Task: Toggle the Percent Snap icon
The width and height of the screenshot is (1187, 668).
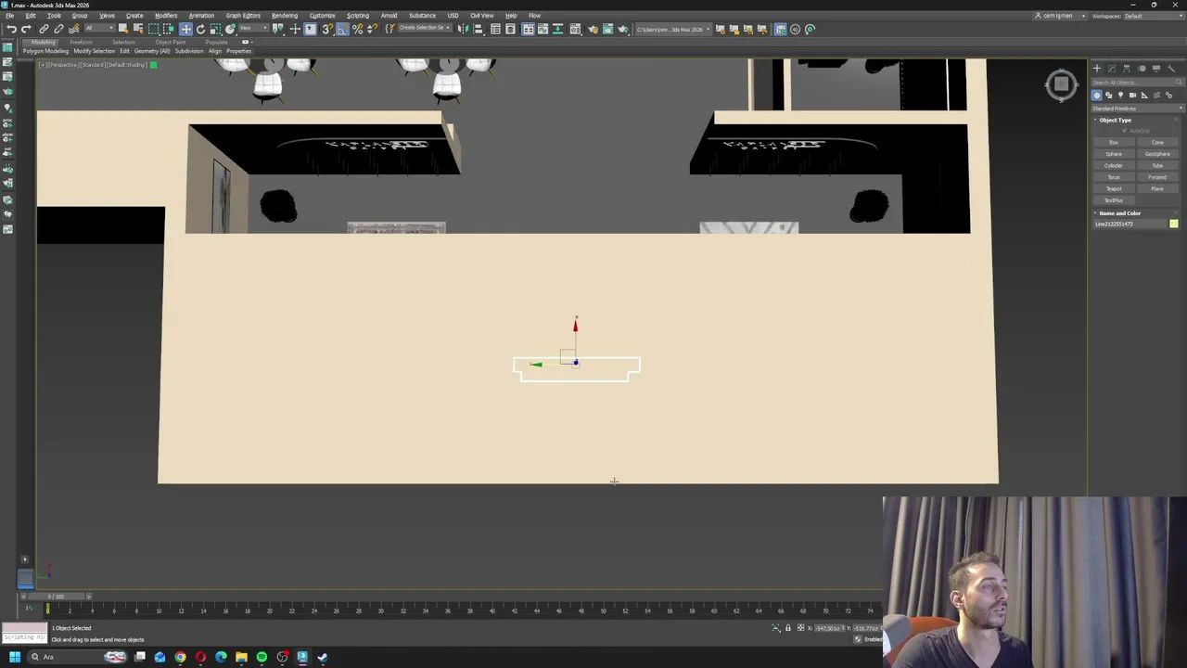Action: (357, 29)
